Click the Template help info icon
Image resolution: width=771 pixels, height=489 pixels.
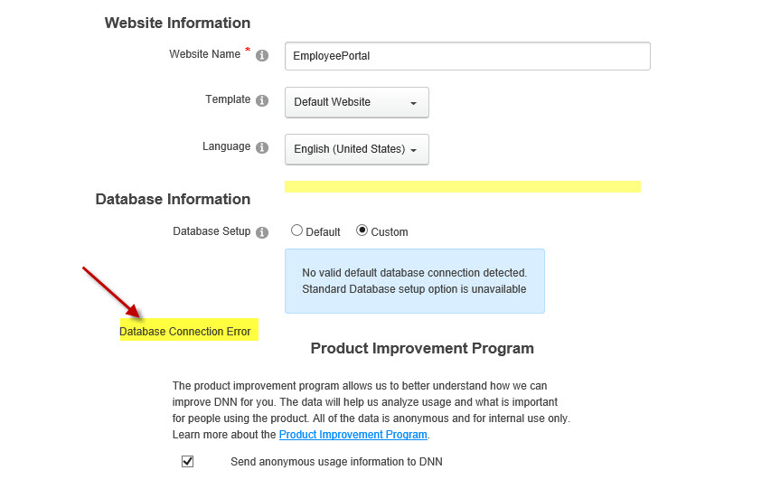point(262,101)
